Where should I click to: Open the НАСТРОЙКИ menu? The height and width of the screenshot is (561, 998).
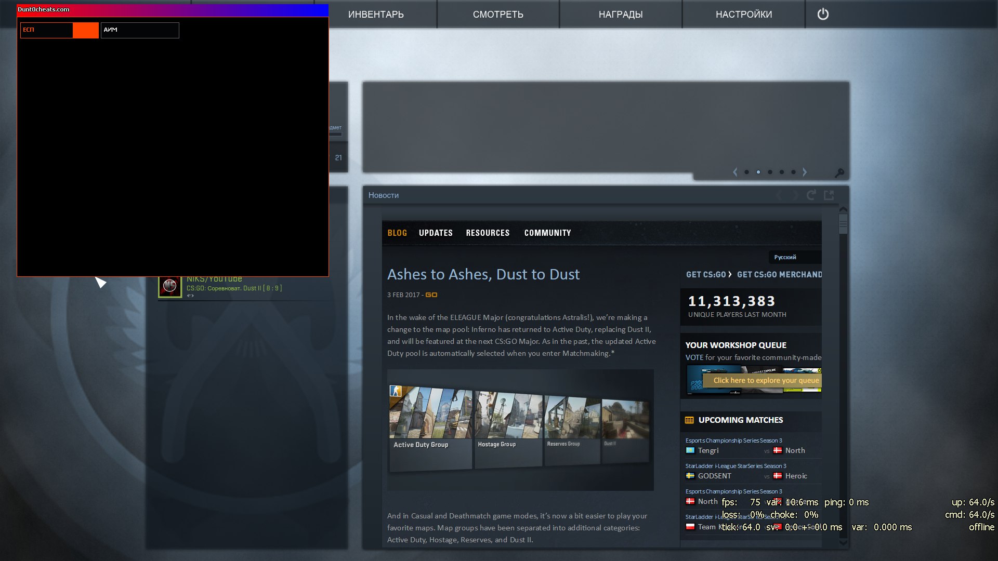click(743, 14)
